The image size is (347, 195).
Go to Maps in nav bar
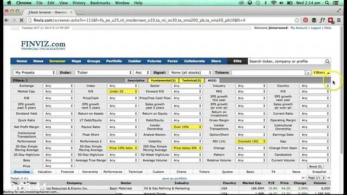coord(76,61)
